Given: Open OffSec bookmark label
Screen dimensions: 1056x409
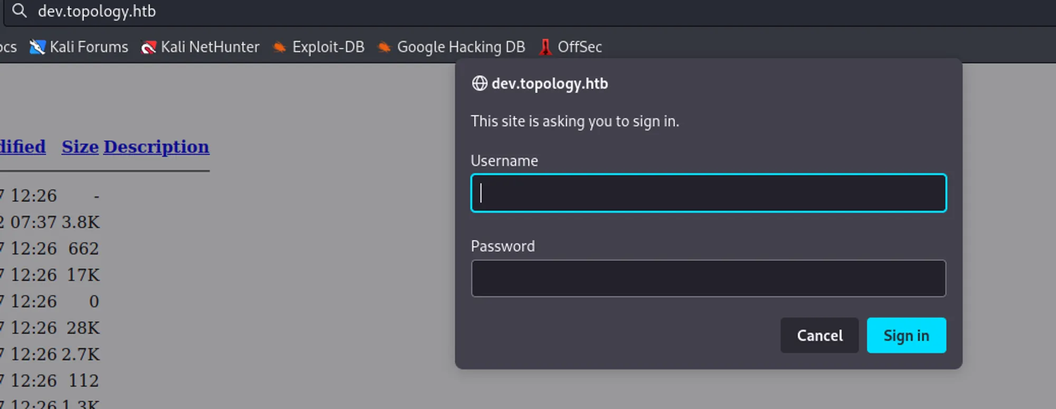Looking at the screenshot, I should tap(580, 47).
